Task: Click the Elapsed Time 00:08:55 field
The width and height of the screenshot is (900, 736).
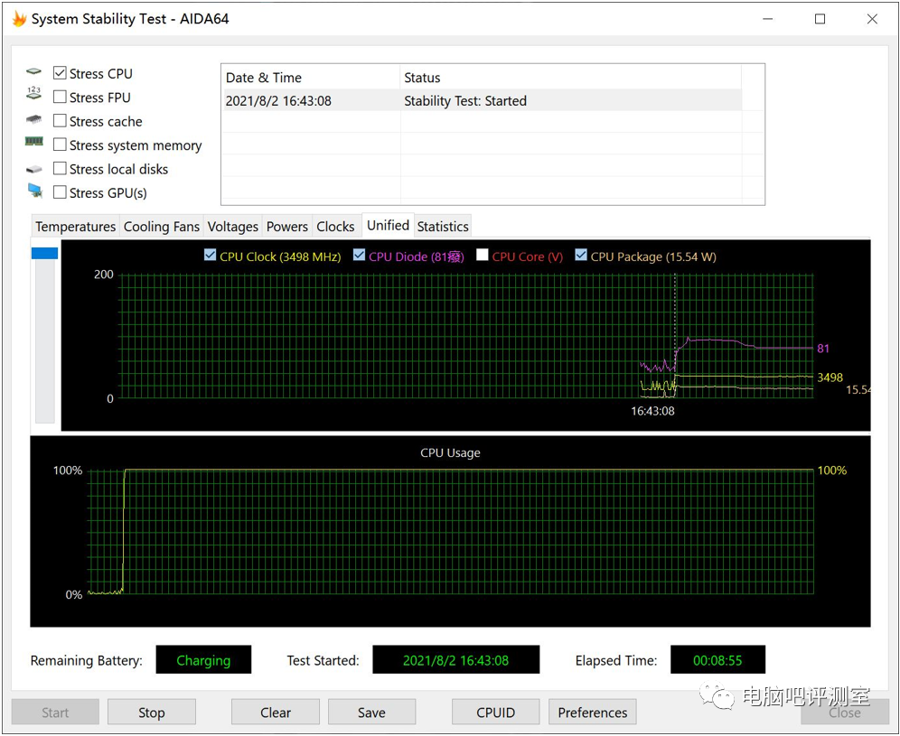Action: 717,660
